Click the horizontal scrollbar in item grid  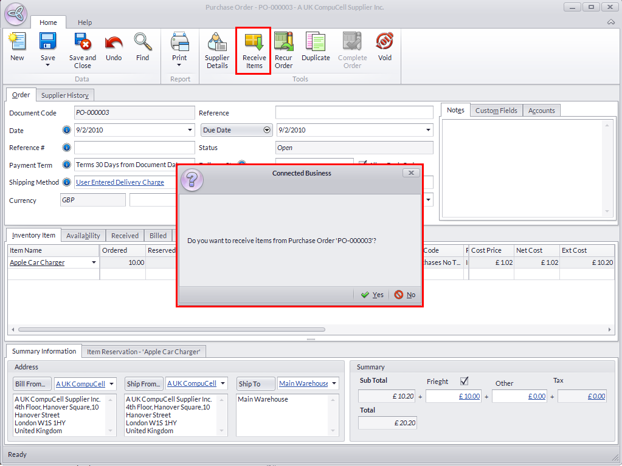(171, 330)
